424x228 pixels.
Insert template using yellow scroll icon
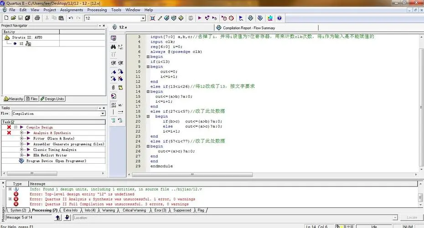point(120,88)
